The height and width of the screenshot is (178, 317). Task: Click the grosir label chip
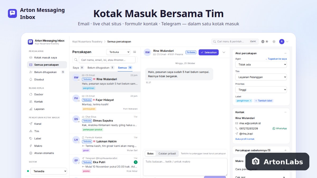coord(86,150)
